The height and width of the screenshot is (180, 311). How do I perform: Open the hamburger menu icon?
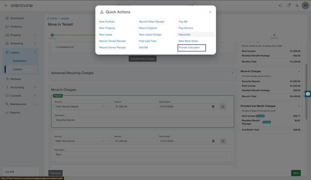pos(6,5)
